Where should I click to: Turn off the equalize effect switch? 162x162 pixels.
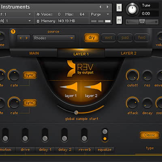[105, 135]
